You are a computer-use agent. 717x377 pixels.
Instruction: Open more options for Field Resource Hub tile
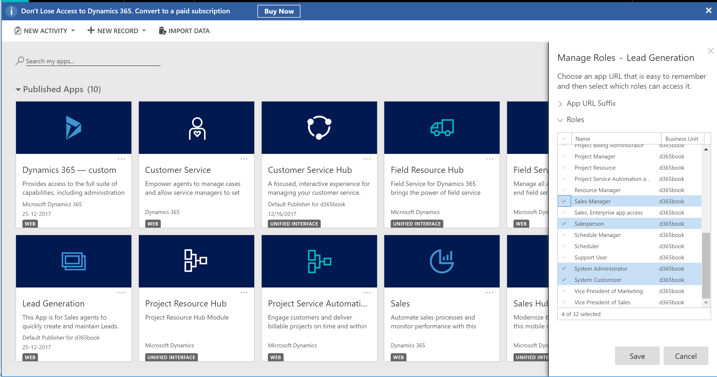click(489, 159)
